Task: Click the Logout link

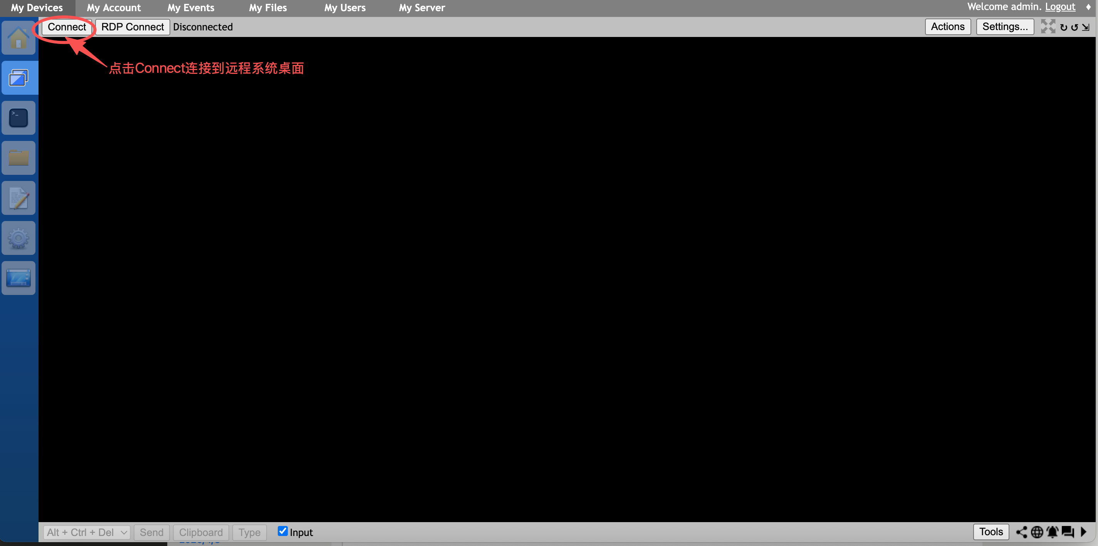Action: (x=1059, y=7)
